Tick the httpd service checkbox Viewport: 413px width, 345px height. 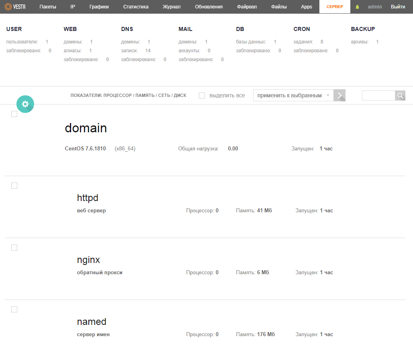[x=14, y=185]
